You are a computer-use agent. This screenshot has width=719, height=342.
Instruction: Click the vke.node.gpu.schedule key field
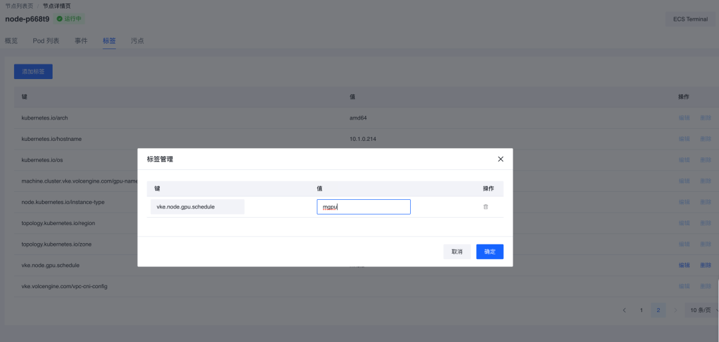(x=197, y=207)
